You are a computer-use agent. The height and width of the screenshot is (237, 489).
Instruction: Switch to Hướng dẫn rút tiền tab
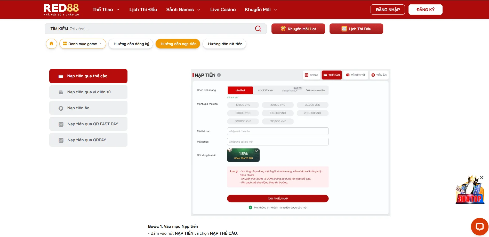tap(225, 44)
